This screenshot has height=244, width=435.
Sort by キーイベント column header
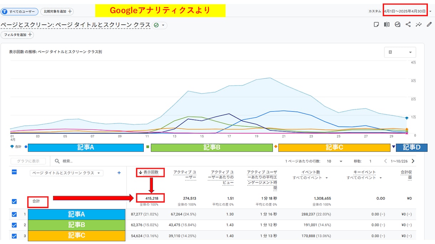(364, 172)
